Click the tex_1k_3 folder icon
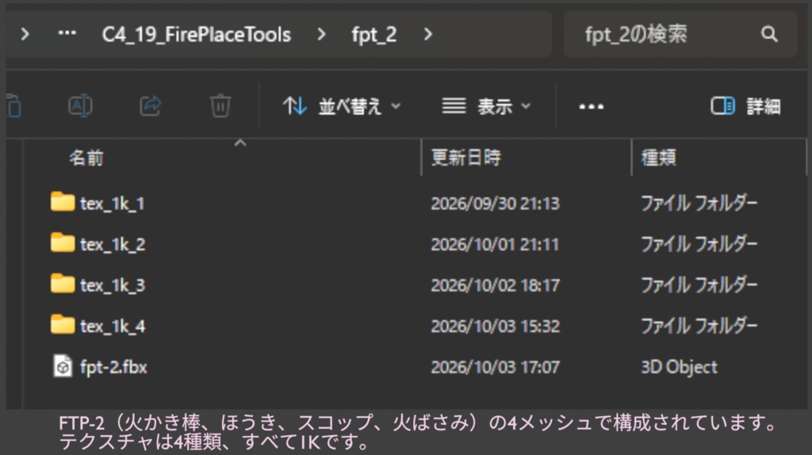 [63, 284]
